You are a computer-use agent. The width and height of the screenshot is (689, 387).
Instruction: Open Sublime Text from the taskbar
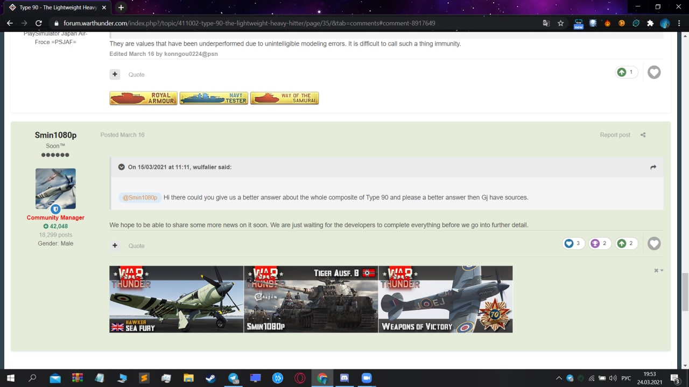[144, 378]
